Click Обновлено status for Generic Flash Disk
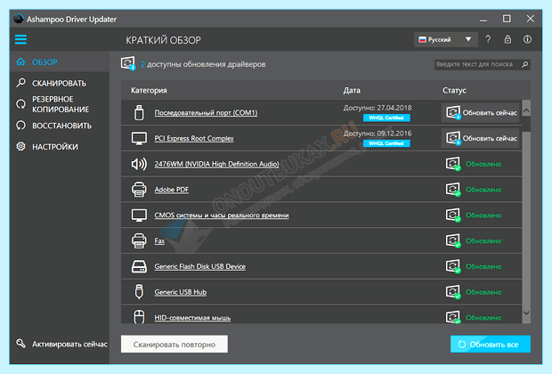 point(483,266)
